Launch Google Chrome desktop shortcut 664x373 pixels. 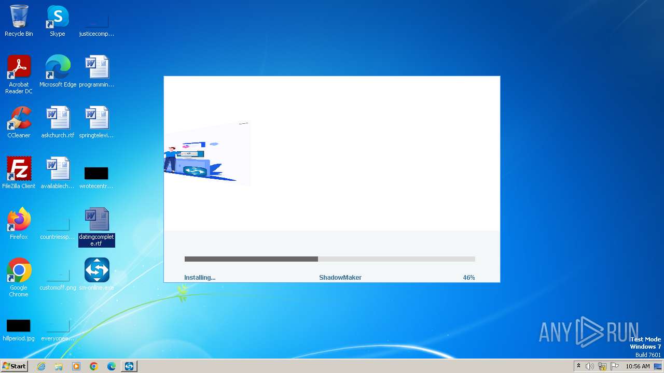pyautogui.click(x=19, y=277)
